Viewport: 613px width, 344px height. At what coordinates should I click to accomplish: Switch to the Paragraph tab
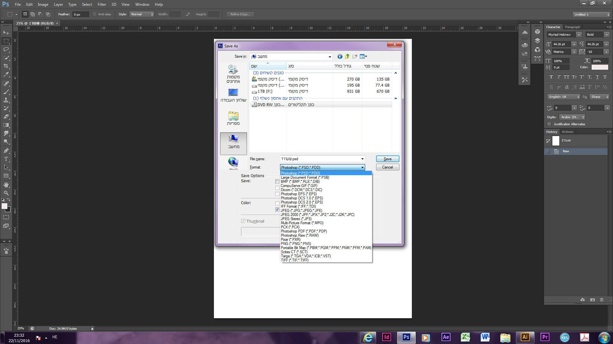pyautogui.click(x=572, y=27)
